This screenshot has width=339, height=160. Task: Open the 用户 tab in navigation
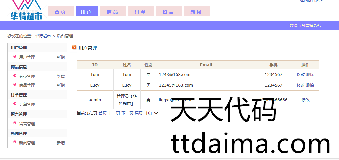(x=87, y=12)
